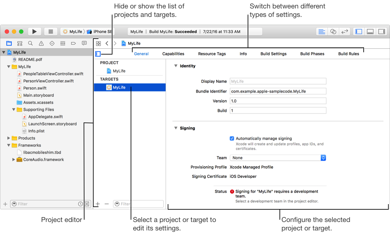The image size is (390, 234).
Task: Open the MyLife scheme selector
Action: click(72, 31)
